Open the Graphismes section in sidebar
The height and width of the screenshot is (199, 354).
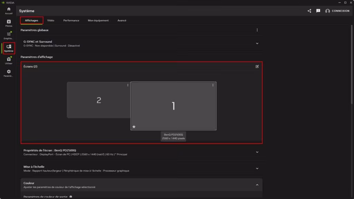pyautogui.click(x=9, y=36)
